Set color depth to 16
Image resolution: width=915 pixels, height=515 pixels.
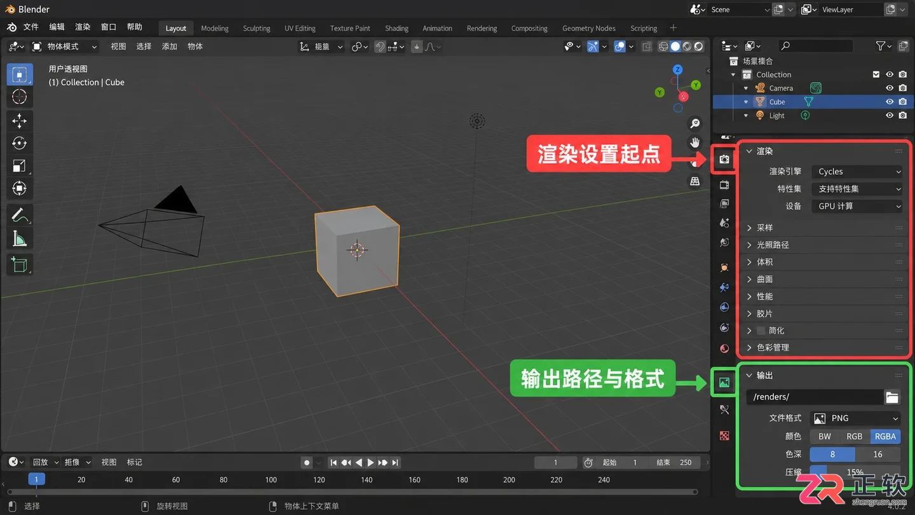(x=878, y=455)
